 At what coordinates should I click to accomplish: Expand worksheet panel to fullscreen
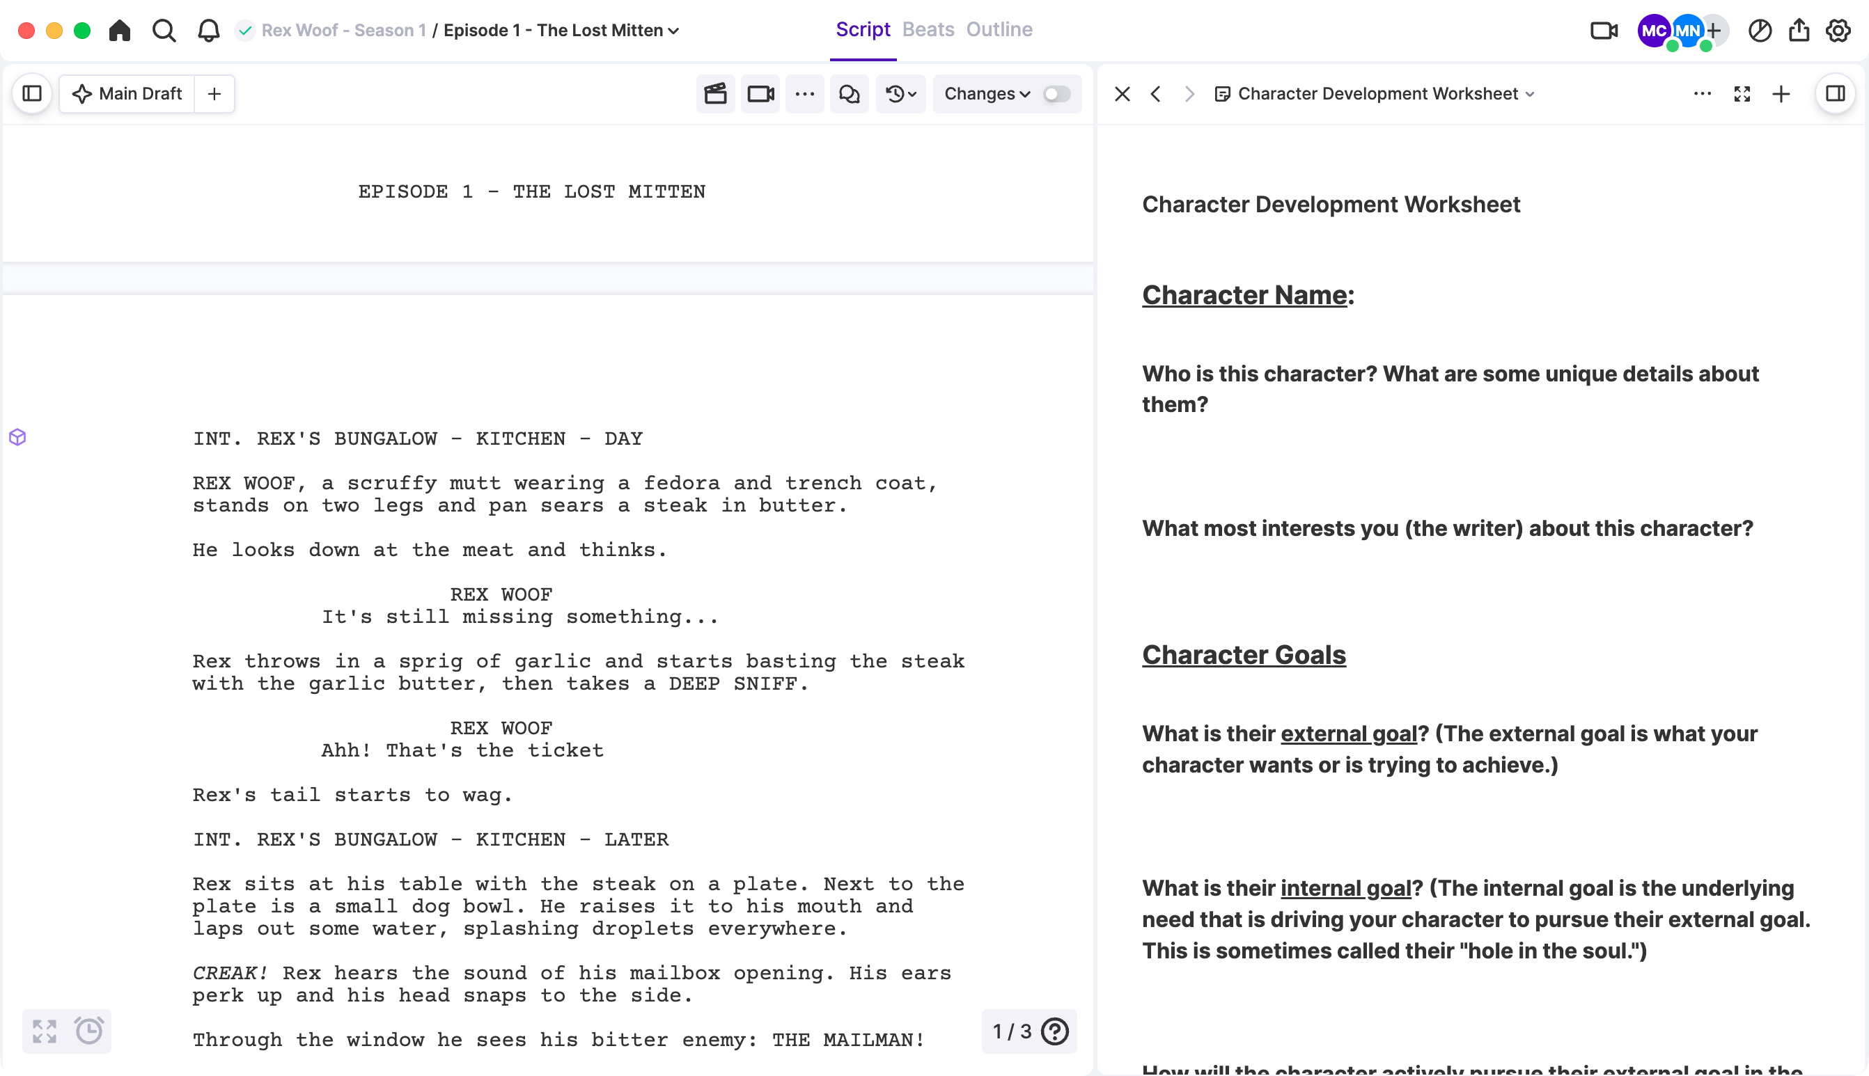pyautogui.click(x=1742, y=94)
